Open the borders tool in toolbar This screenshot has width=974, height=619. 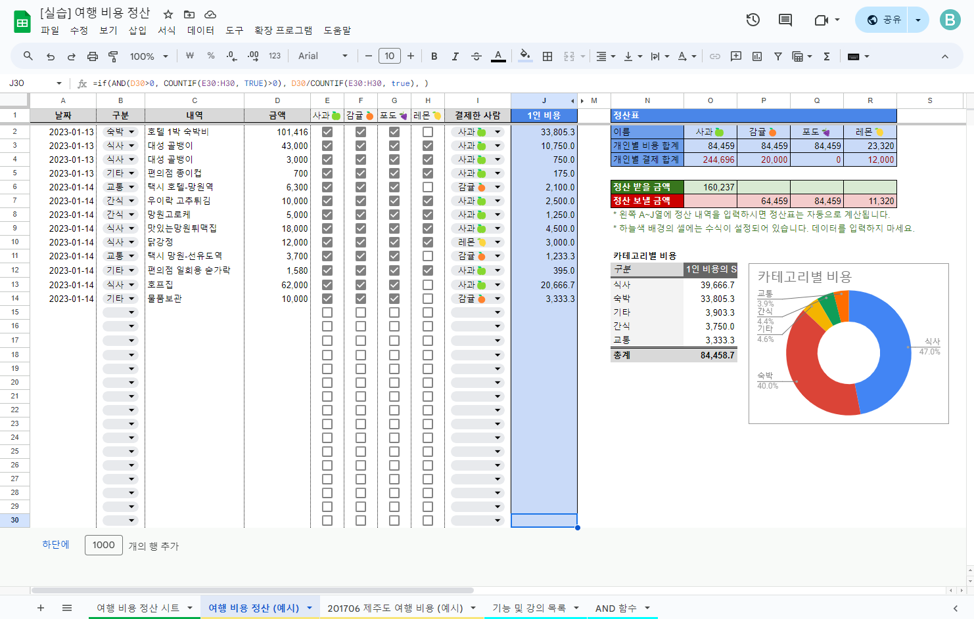tap(547, 56)
